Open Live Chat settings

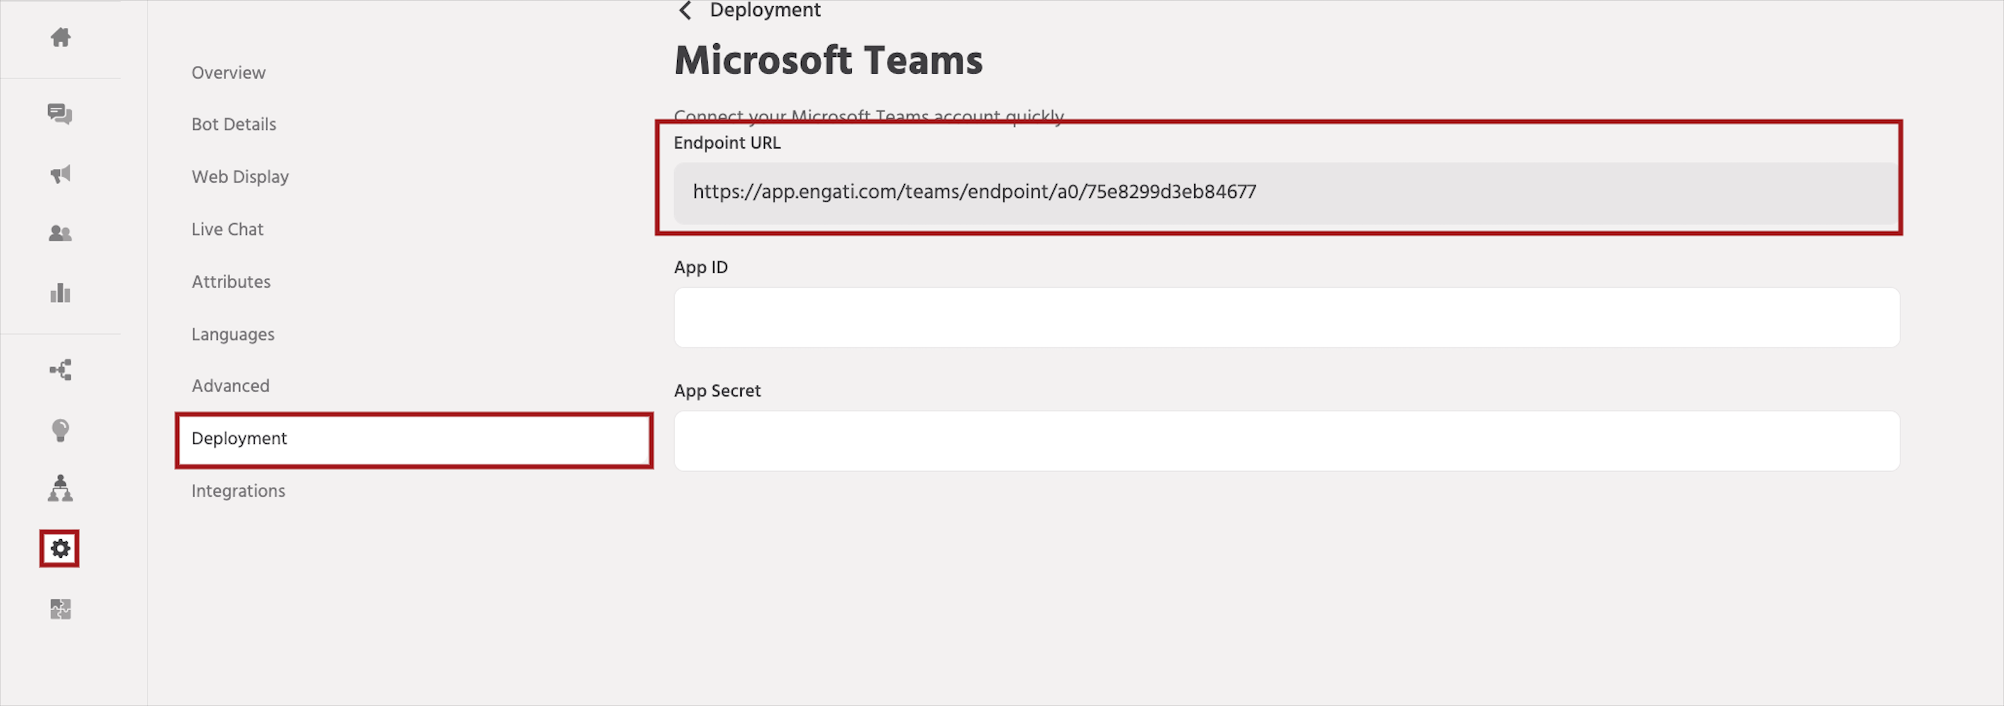[x=227, y=229]
